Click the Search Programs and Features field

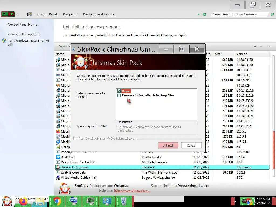pos(240,14)
